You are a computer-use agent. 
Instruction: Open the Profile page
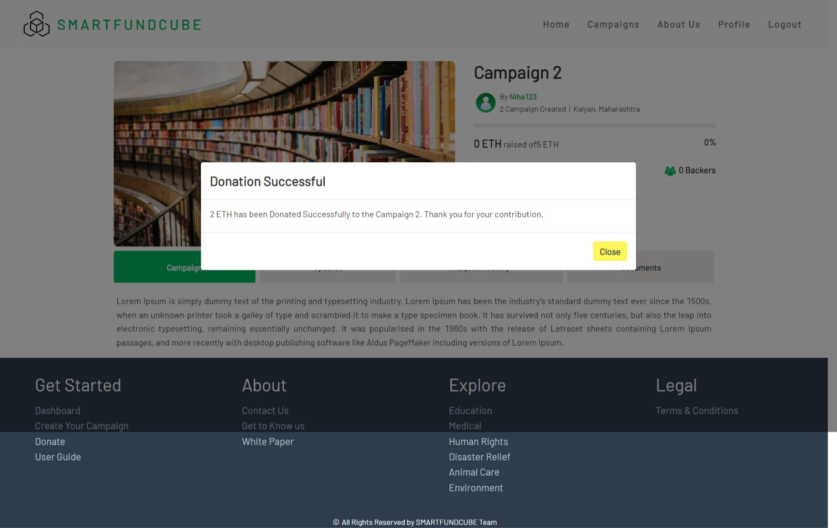734,24
